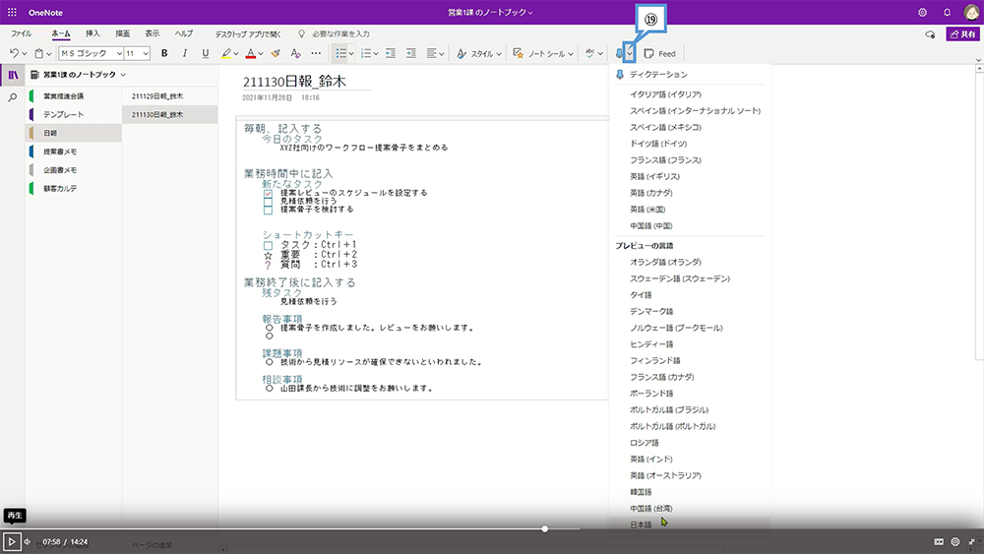984x554 pixels.
Task: Toggle italic formatting
Action: coord(185,53)
